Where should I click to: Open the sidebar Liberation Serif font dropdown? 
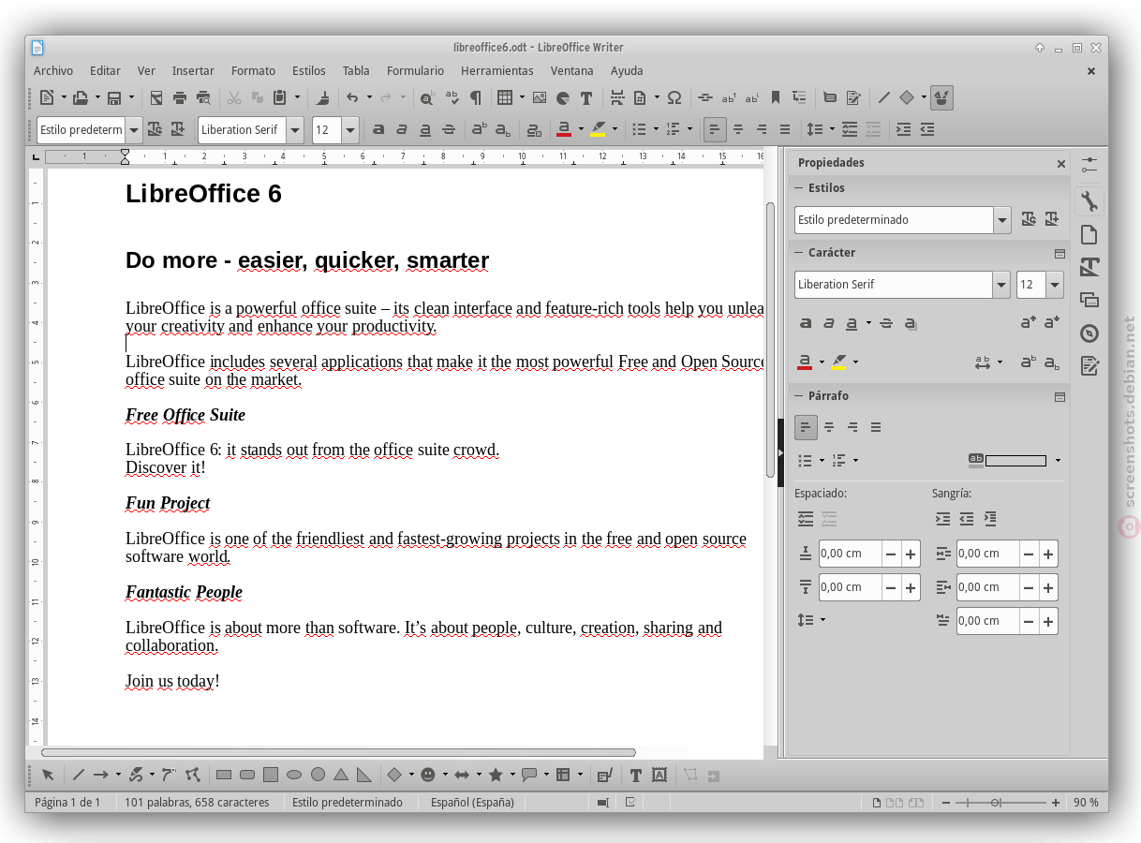pyautogui.click(x=1002, y=285)
